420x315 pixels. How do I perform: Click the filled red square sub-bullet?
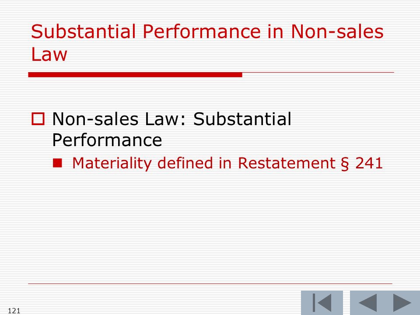(57, 163)
